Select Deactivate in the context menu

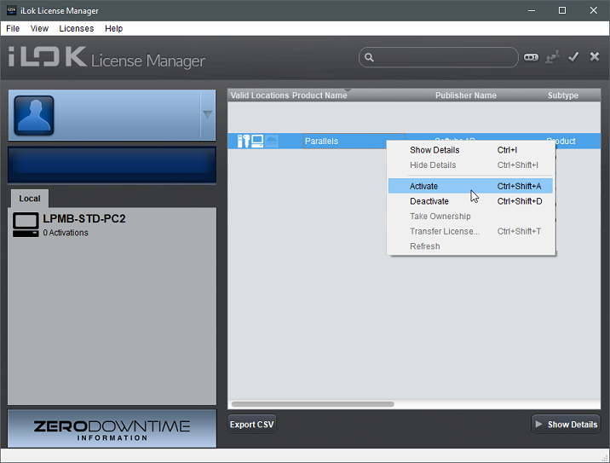(470, 201)
